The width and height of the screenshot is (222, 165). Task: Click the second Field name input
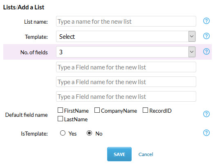[126, 82]
